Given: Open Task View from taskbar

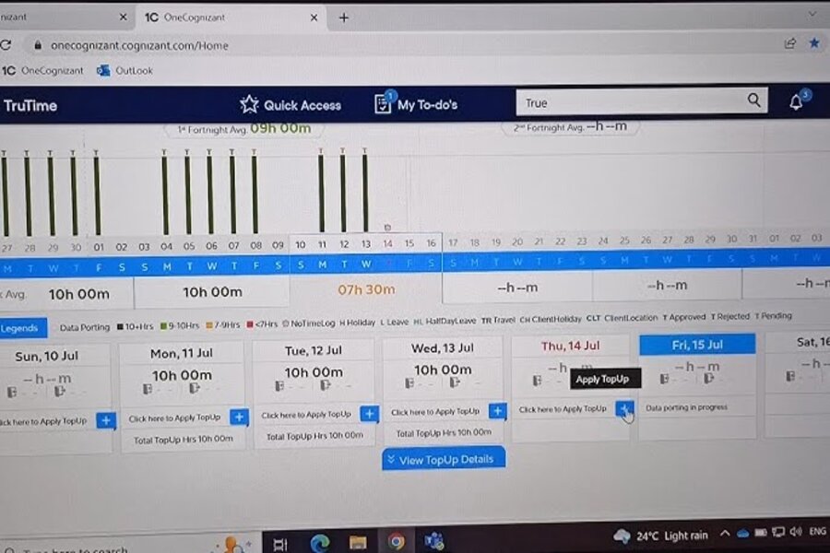Looking at the screenshot, I should click(x=280, y=544).
